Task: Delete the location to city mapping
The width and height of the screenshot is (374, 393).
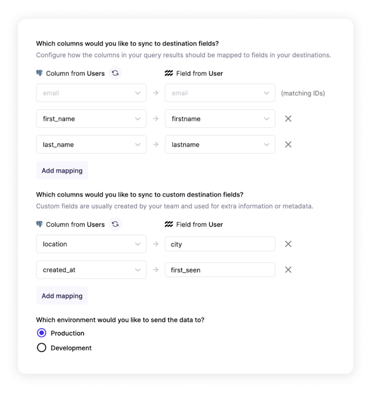Action: (x=288, y=244)
